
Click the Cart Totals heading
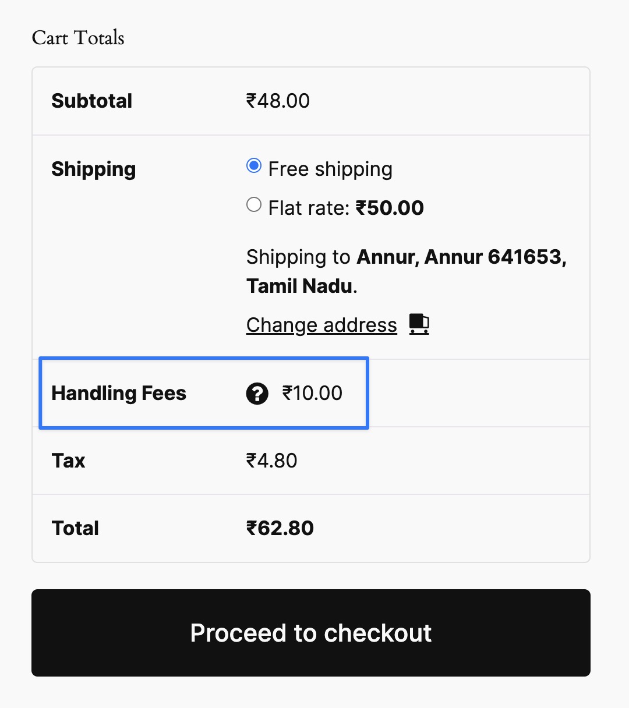coord(78,38)
